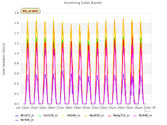The height and width of the screenshot is (125, 167).
Task: Click the magenta Nir840_in color marker
Action: (135, 116)
